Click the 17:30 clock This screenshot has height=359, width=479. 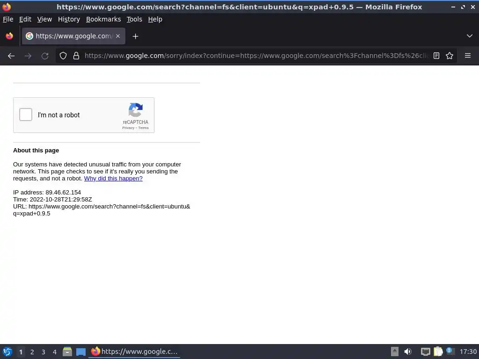(468, 352)
